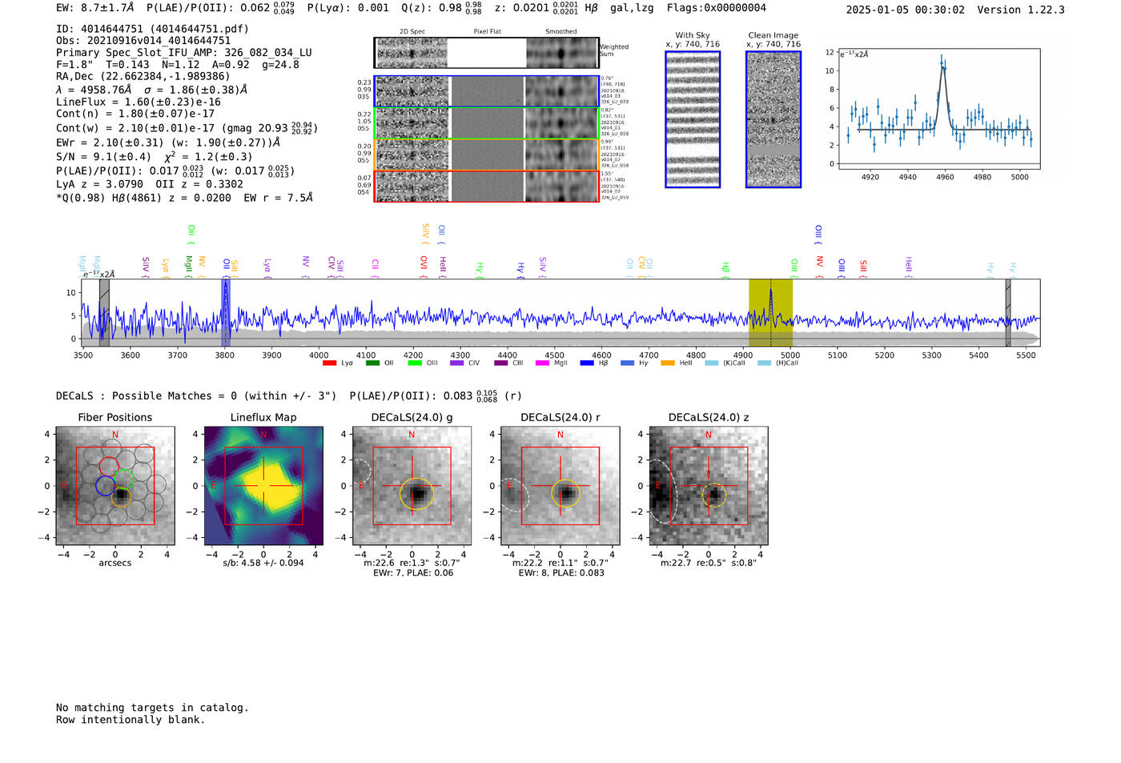Open the Lineflux Map panel

pyautogui.click(x=263, y=486)
